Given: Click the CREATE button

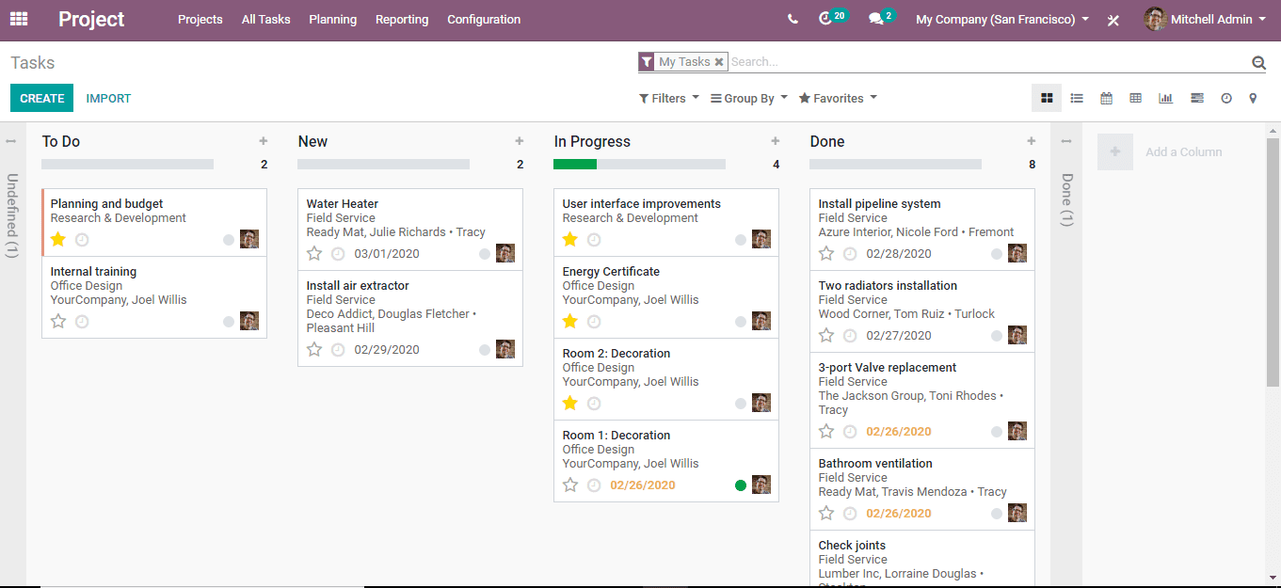Looking at the screenshot, I should click(x=42, y=99).
